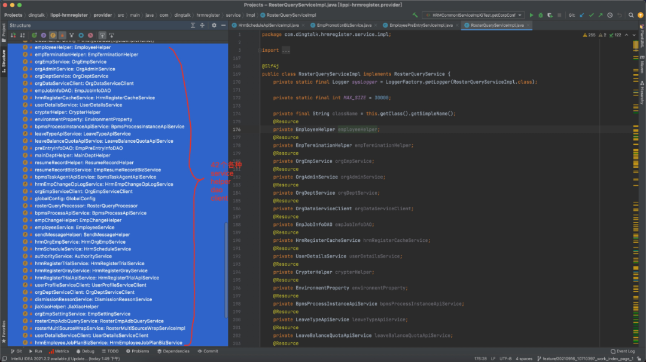Open the TODO tool window tab
Viewport: 646px width, 362px height.
pos(110,351)
